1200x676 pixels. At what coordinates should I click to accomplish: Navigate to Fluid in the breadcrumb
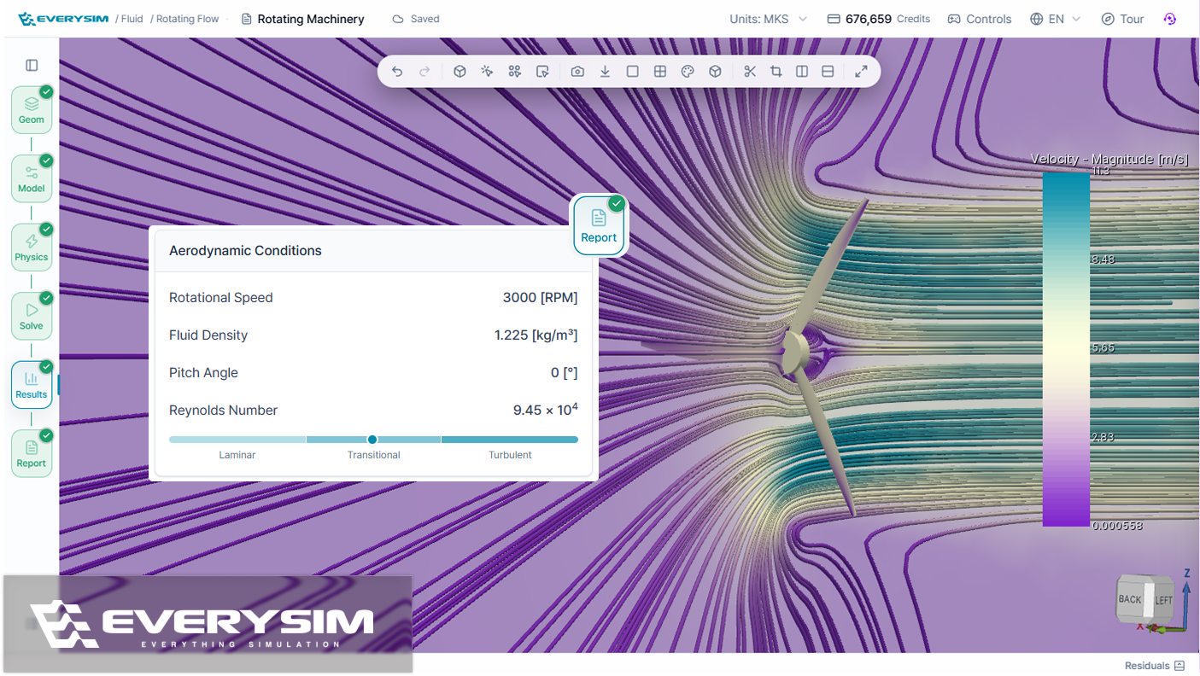click(x=132, y=19)
